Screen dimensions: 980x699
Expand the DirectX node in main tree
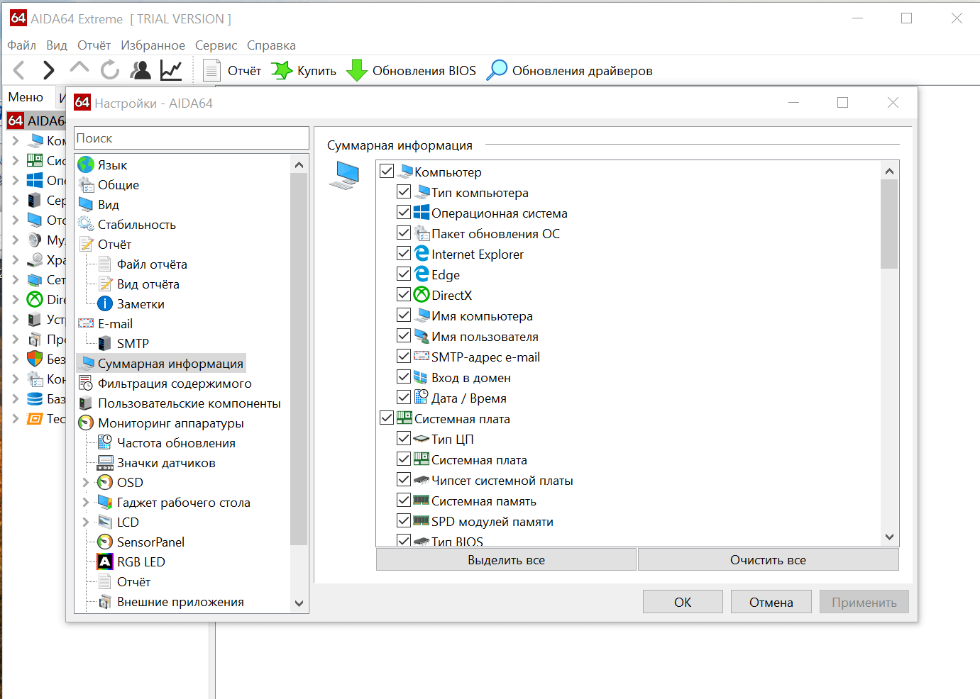coord(15,299)
